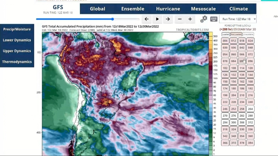
Task: Select forecast hour 282
Action: (242, 116)
